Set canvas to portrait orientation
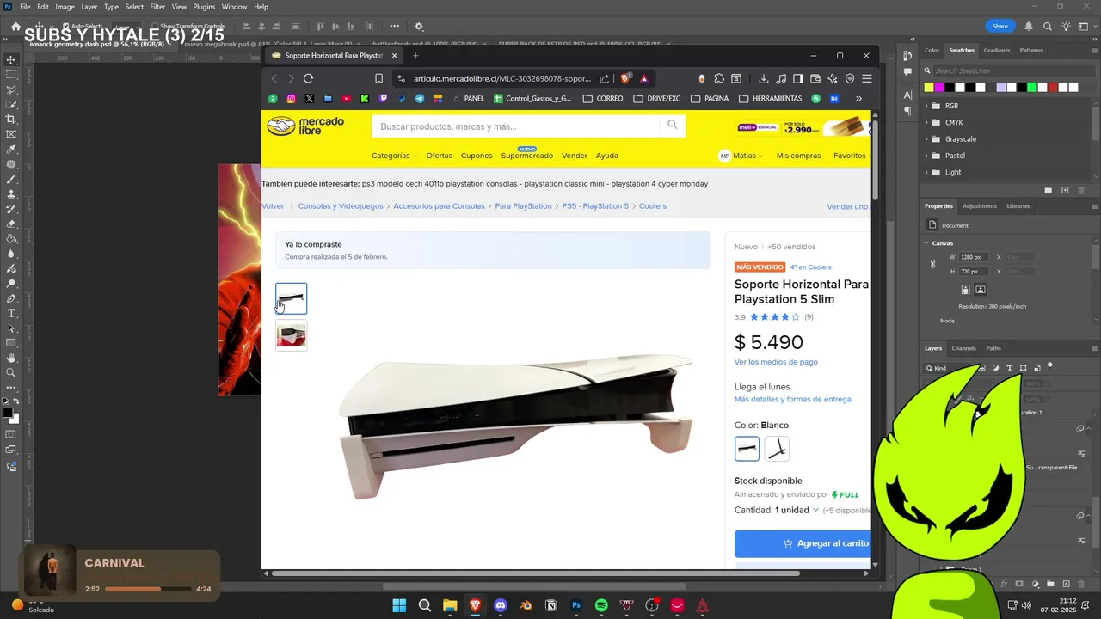This screenshot has height=619, width=1101. [x=965, y=290]
